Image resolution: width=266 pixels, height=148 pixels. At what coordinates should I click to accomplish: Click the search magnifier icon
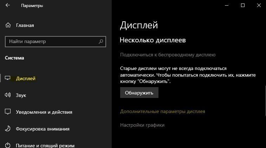click(101, 41)
